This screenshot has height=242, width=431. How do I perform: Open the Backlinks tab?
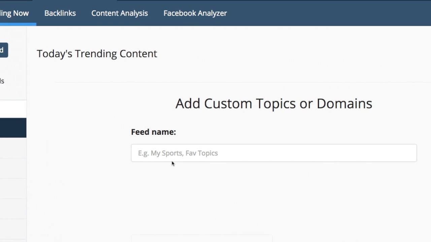point(60,13)
